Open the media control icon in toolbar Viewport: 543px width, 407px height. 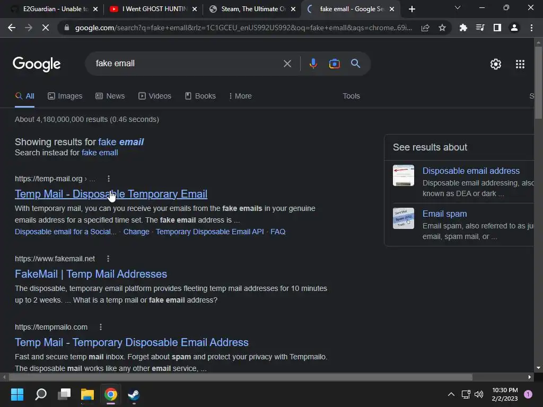point(480,28)
